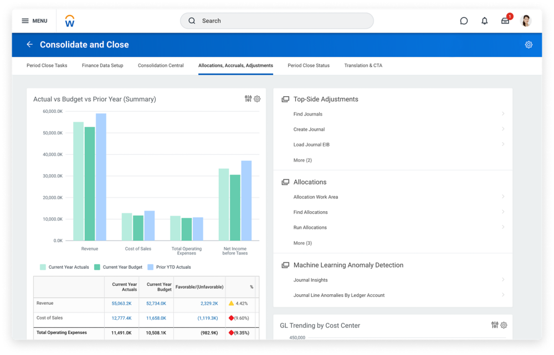The height and width of the screenshot is (355, 554).
Task: Open the chat messages icon
Action: click(464, 21)
